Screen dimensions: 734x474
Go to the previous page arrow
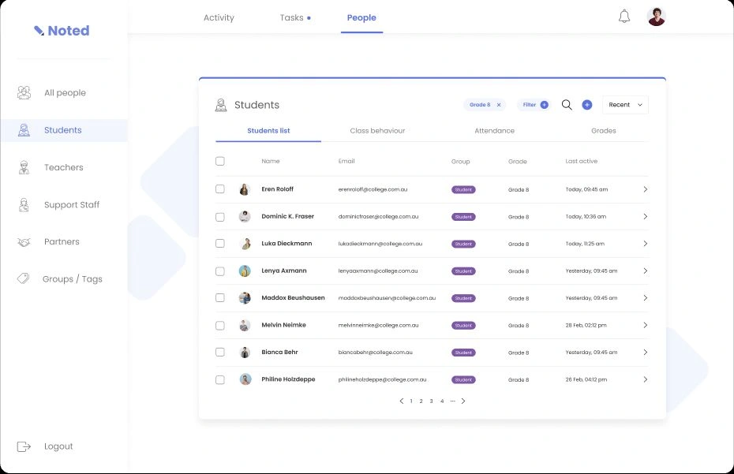coord(401,401)
